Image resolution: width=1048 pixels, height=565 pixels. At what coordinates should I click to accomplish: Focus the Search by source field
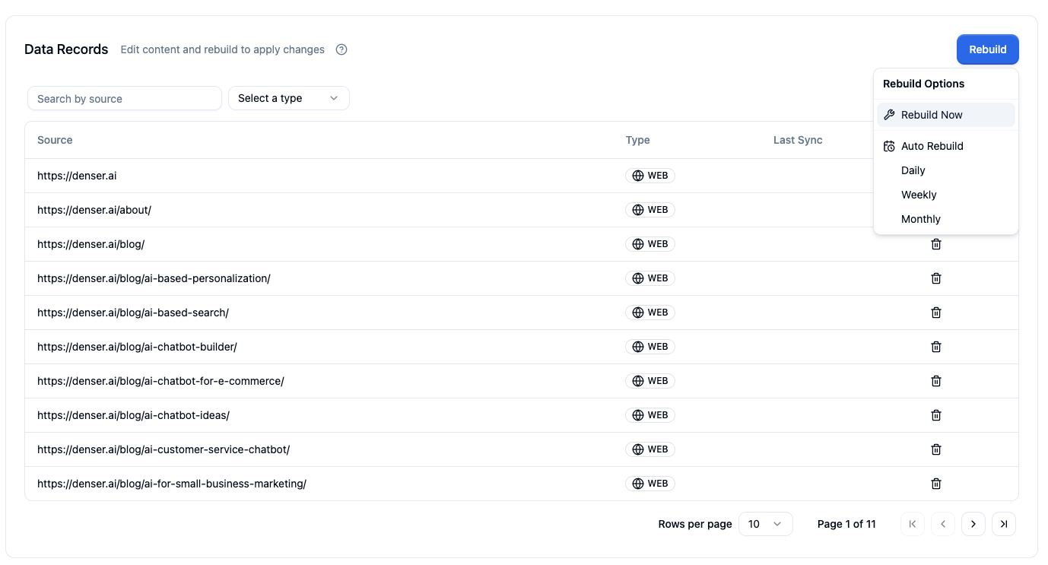tap(125, 98)
